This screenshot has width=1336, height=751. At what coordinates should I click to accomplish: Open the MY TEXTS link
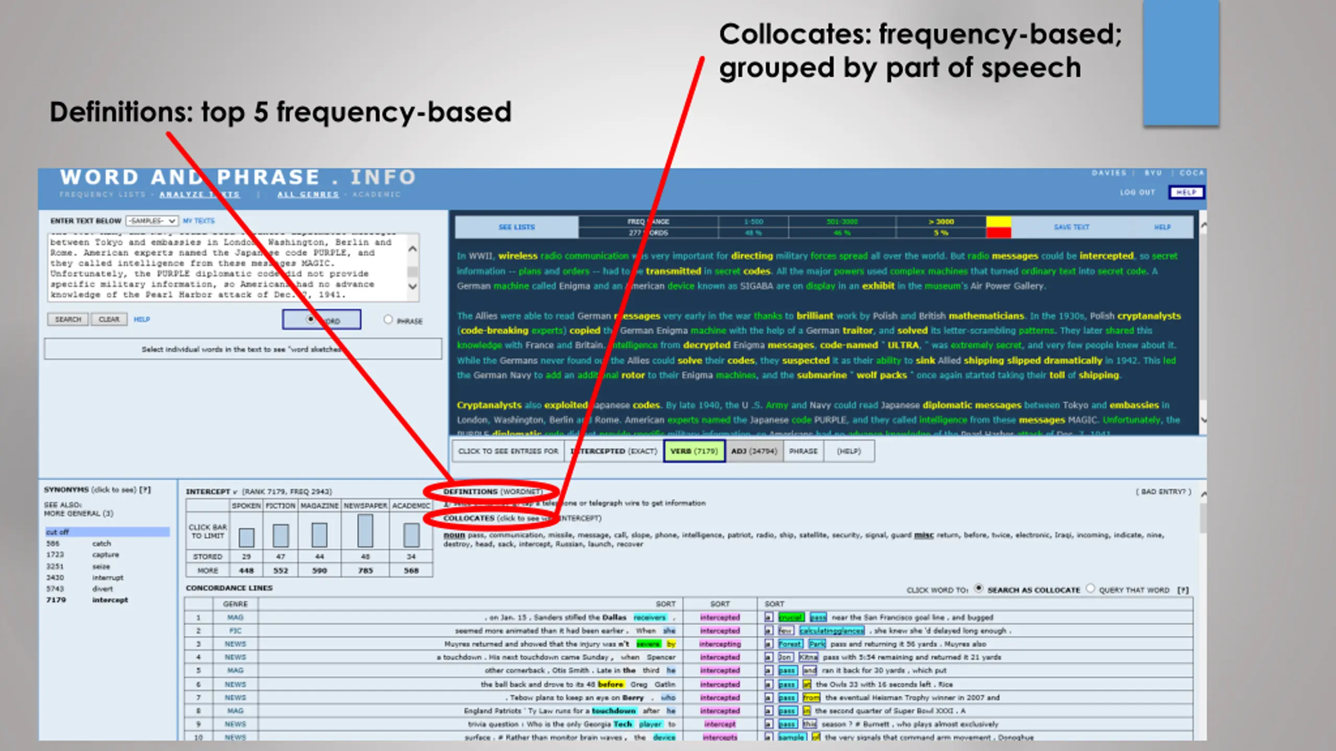pyautogui.click(x=198, y=221)
